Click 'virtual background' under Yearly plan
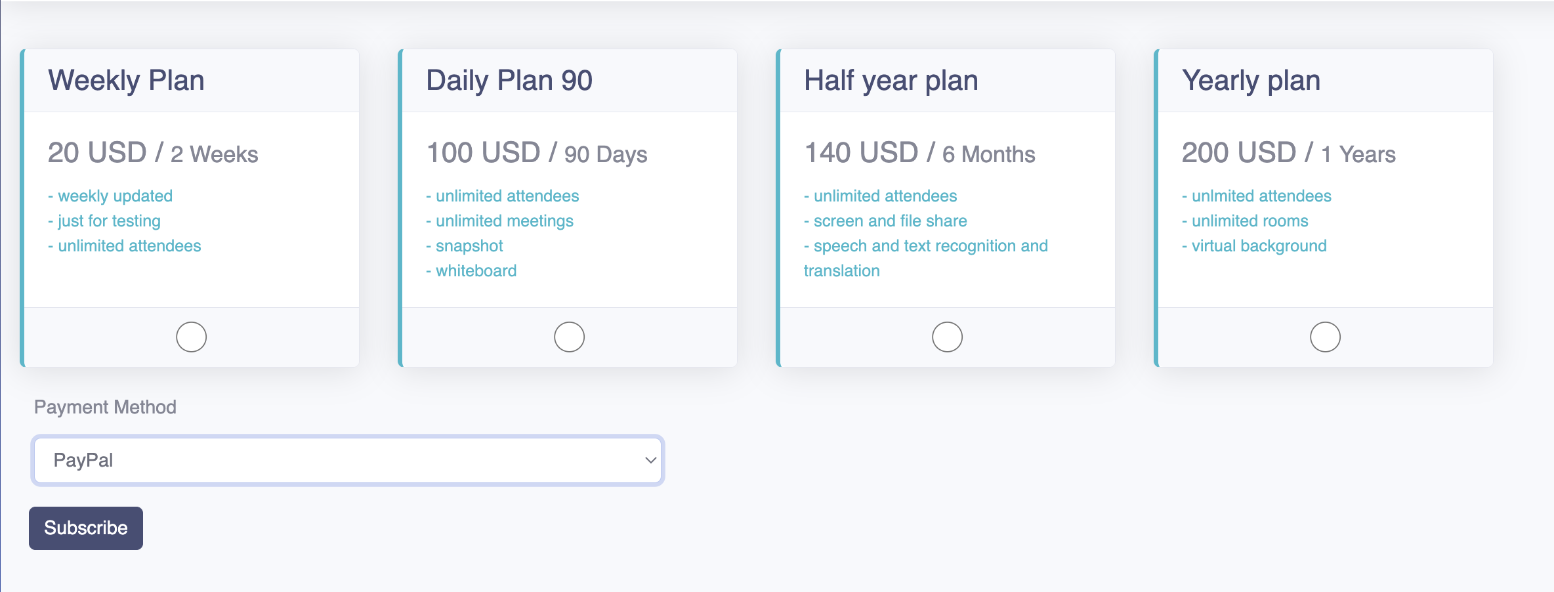 tap(1255, 245)
